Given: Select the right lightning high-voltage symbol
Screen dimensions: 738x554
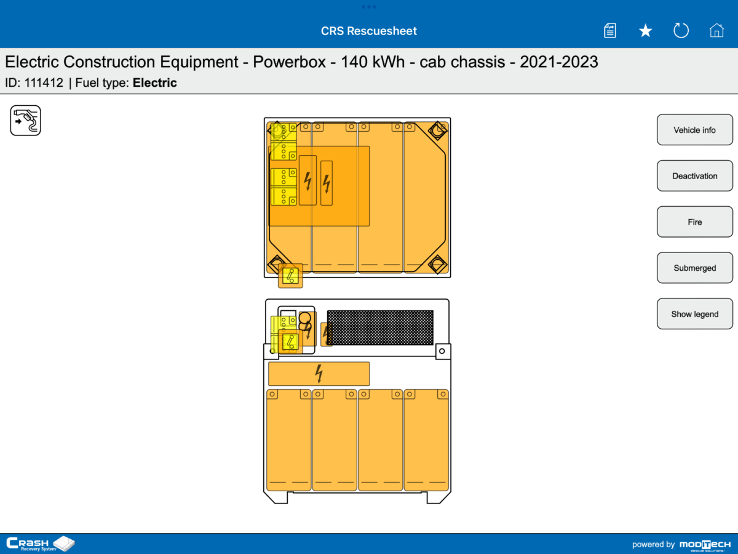Looking at the screenshot, I should (x=325, y=182).
